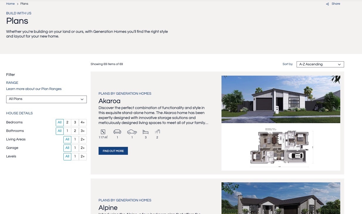
Task: Click the bathroom shower icon on Akaroa card
Action: tap(157, 132)
